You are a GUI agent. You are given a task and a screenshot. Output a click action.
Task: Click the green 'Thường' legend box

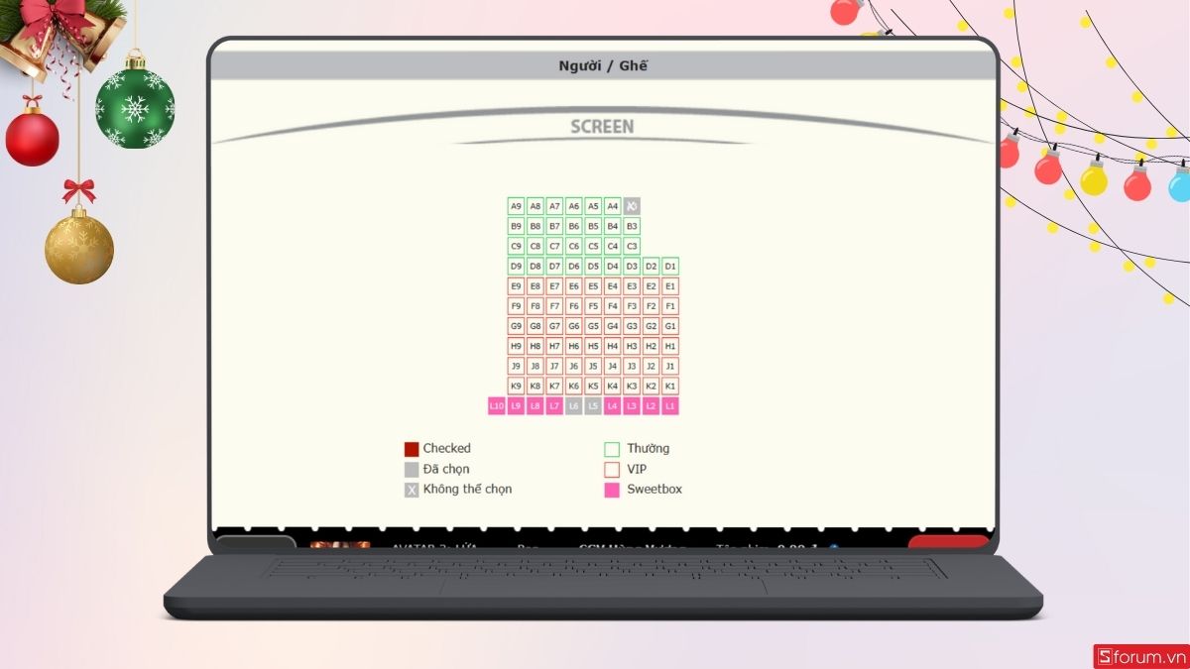(612, 449)
